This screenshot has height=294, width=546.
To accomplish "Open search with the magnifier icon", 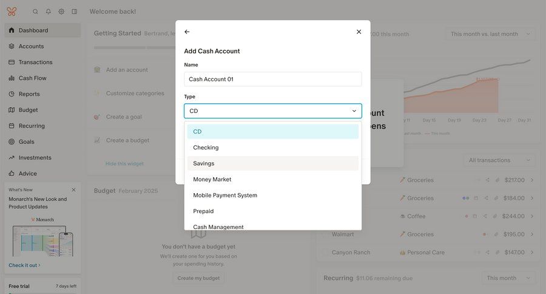I will (x=35, y=12).
